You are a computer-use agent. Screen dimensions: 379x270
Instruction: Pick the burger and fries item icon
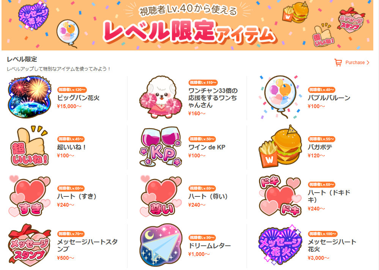point(280,147)
